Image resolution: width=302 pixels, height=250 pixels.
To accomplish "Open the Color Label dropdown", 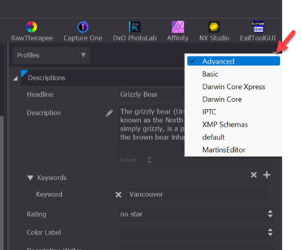I will click(196, 233).
